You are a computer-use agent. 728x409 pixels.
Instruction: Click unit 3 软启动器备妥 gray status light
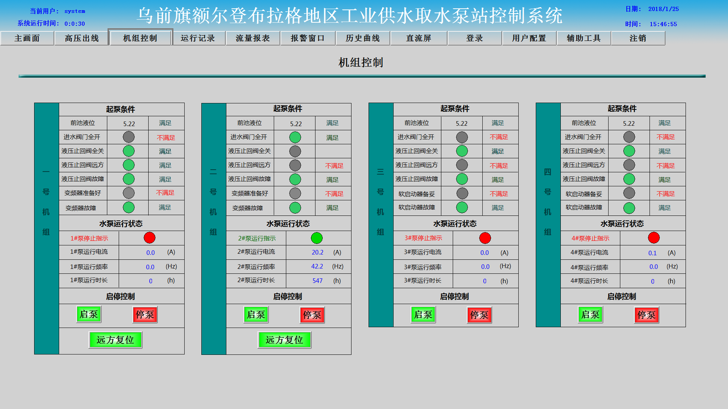462,194
